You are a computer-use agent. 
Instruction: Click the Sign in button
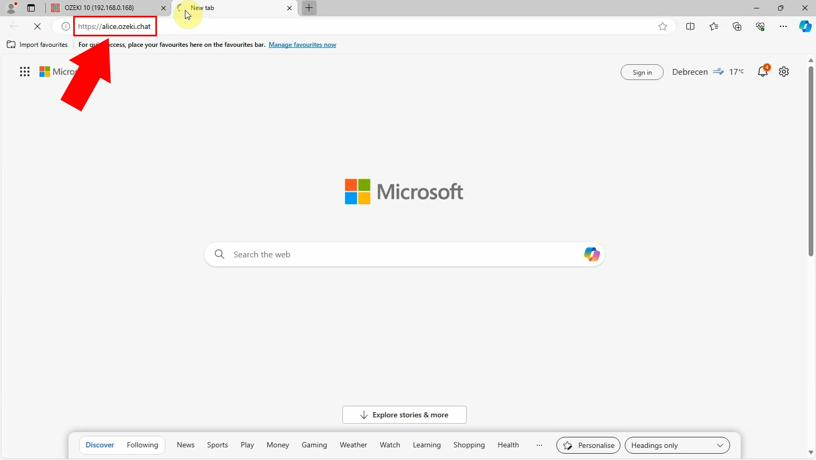pos(642,72)
